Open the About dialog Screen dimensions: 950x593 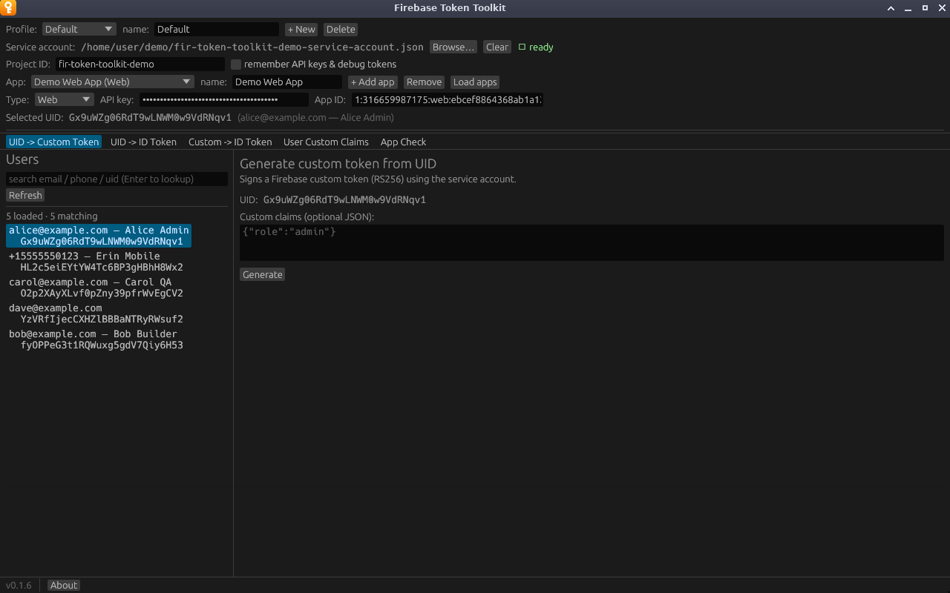pos(63,585)
